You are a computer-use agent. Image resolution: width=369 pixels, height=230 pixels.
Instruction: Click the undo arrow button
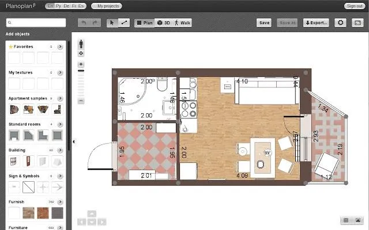84,23
